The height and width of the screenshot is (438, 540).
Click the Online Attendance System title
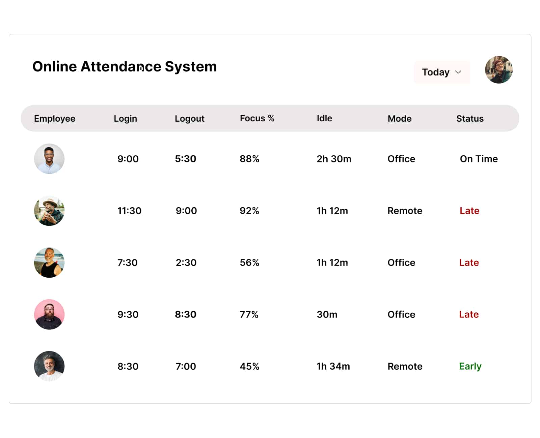pos(125,66)
